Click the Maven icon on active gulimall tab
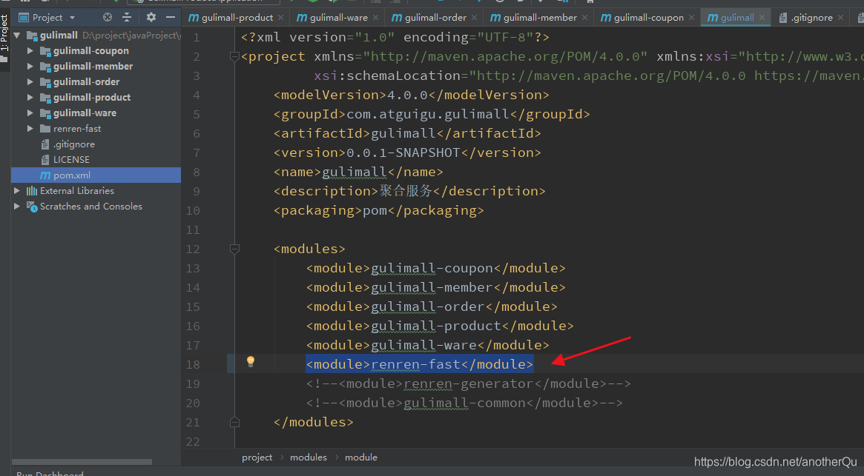Viewport: 864px width, 476px height. click(713, 18)
